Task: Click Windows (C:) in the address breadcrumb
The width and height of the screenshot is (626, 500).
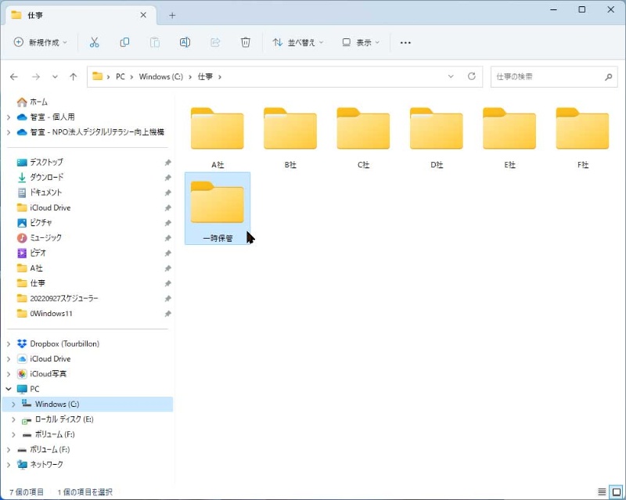Action: pyautogui.click(x=160, y=77)
